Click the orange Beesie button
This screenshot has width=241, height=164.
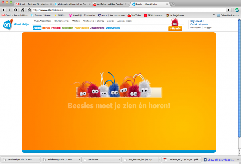pyautogui.click(x=175, y=29)
